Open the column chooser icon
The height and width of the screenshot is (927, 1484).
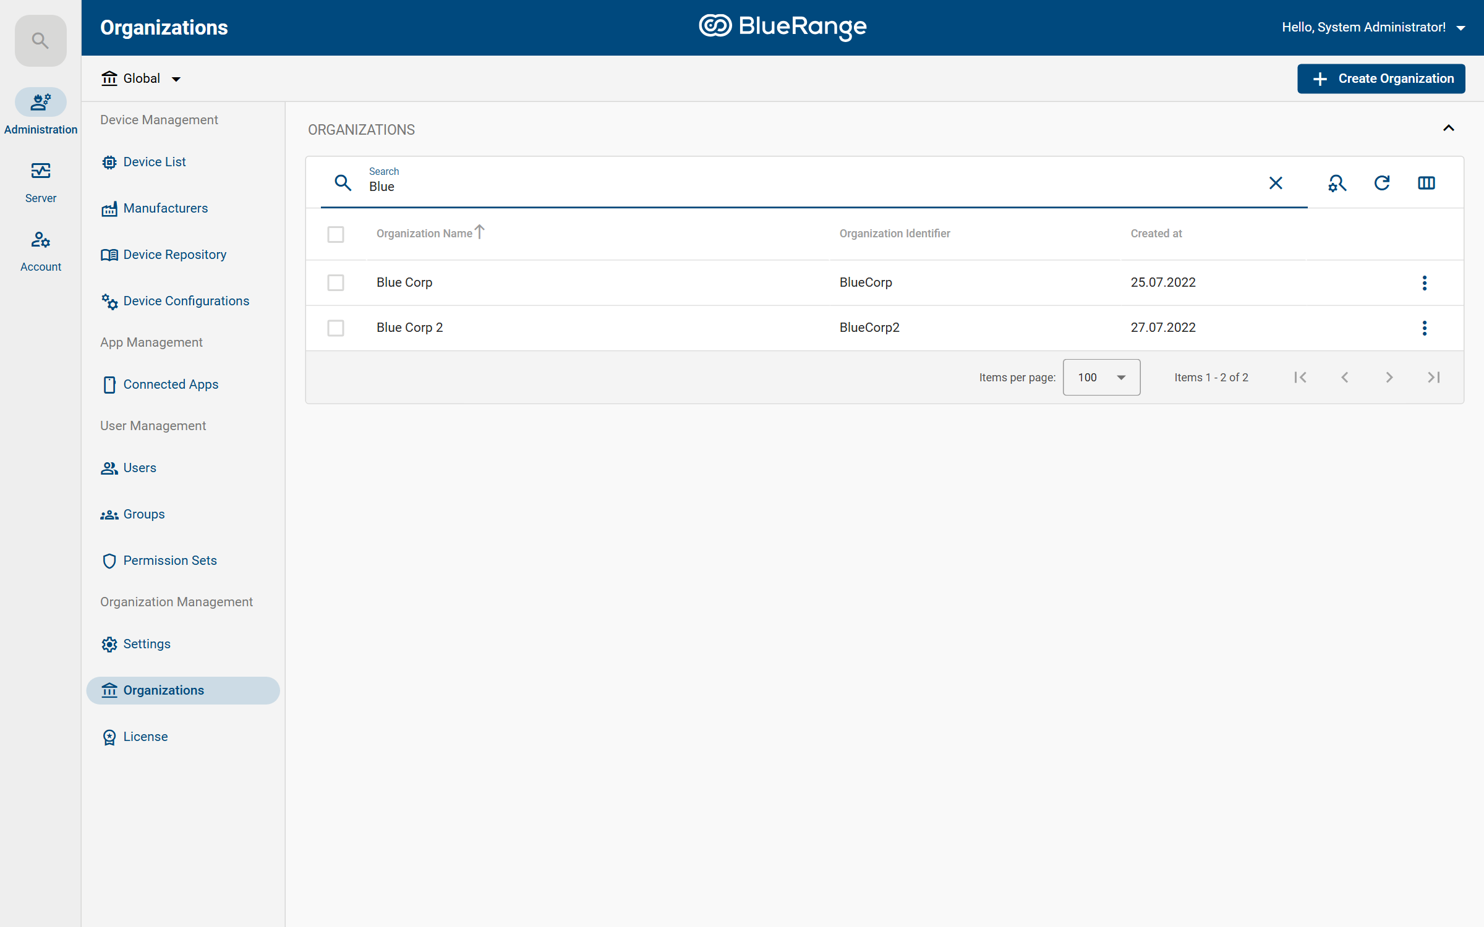(1426, 183)
